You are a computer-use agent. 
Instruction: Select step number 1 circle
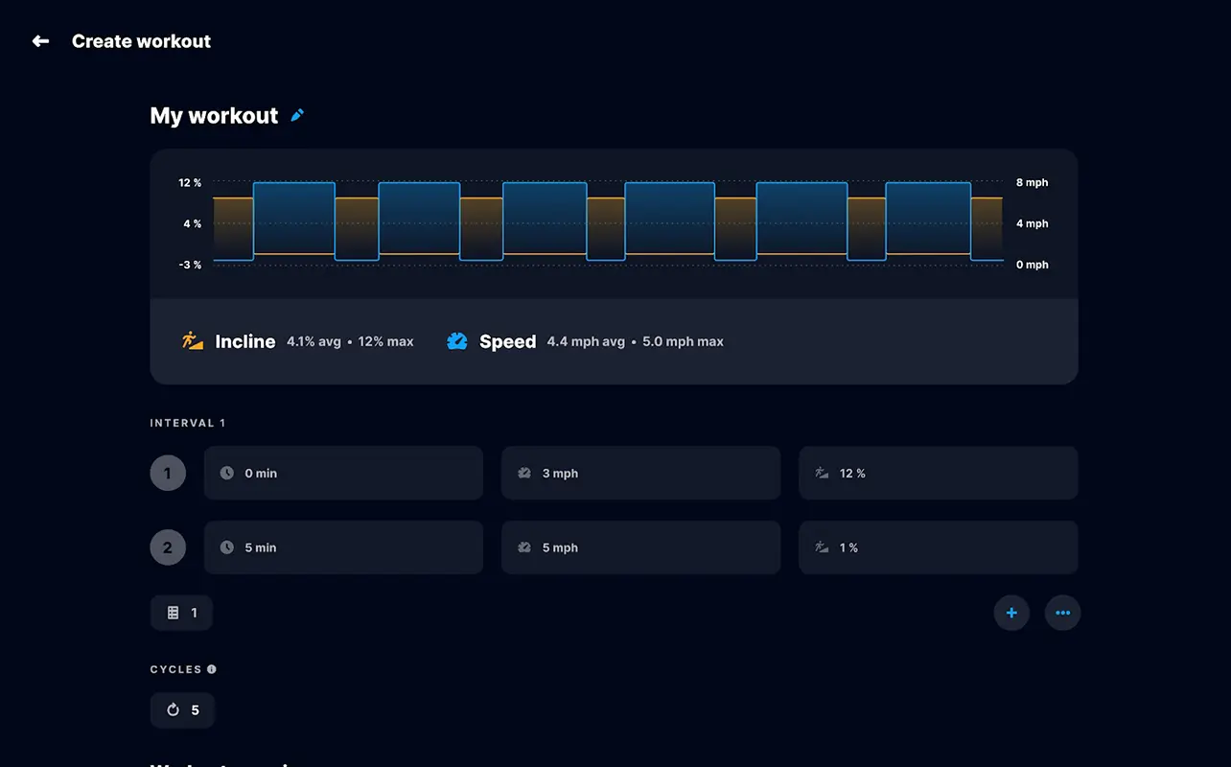point(168,473)
